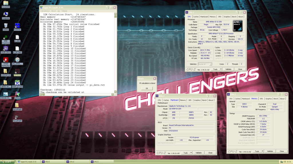This screenshot has height=164, width=293.
Task: Select the prio_win32 desktop icon
Action: coord(17,61)
